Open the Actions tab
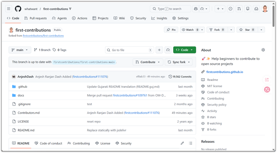The height and width of the screenshot is (153, 277). tap(80, 18)
